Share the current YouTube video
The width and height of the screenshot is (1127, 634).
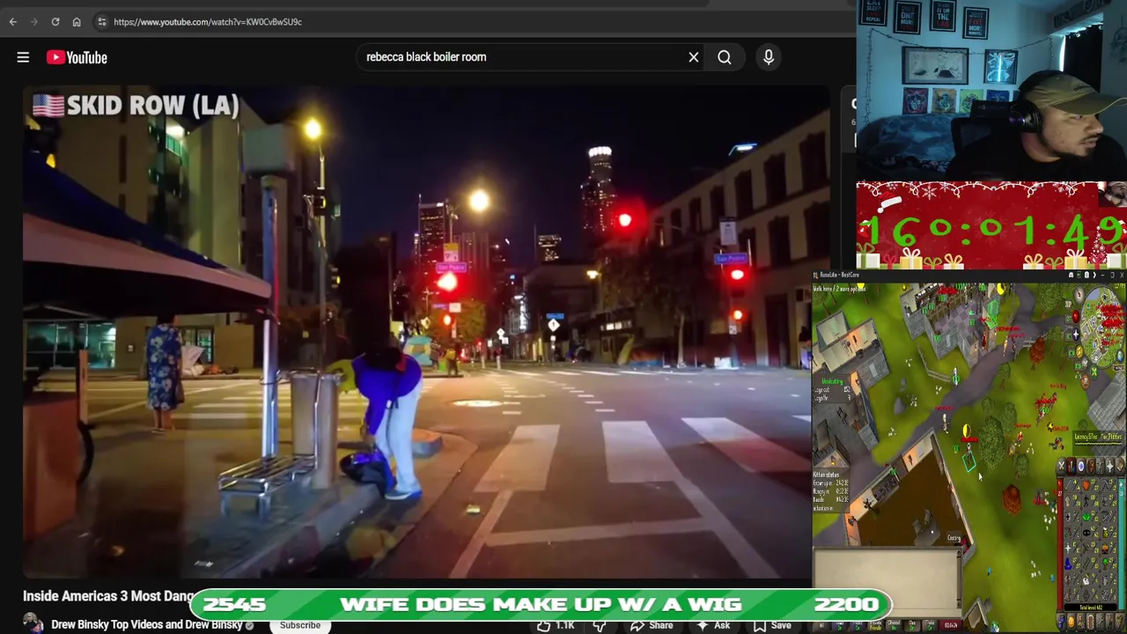652,625
